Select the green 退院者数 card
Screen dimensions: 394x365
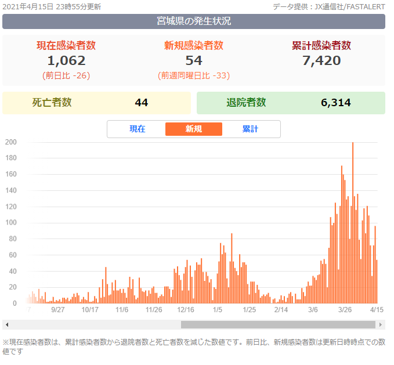click(x=291, y=103)
